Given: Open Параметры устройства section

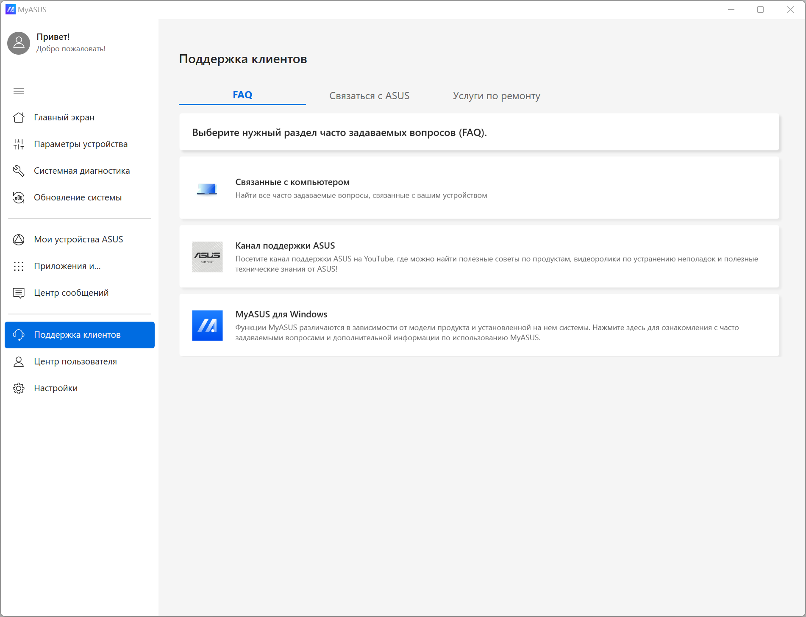Looking at the screenshot, I should point(80,144).
